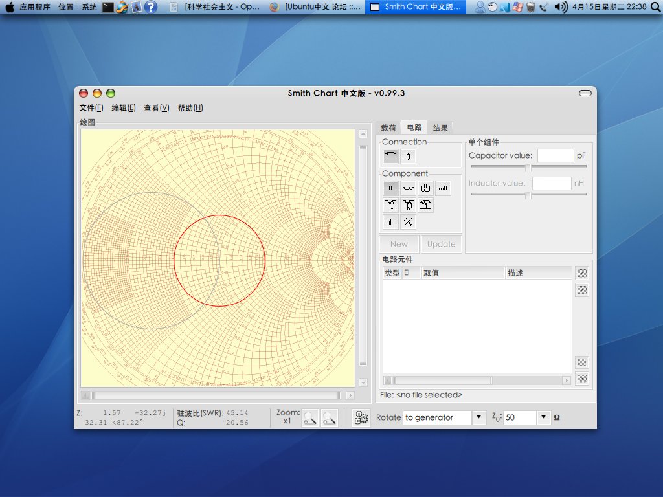Click the Capacitor value slider handle
663x497 pixels.
pyautogui.click(x=528, y=168)
